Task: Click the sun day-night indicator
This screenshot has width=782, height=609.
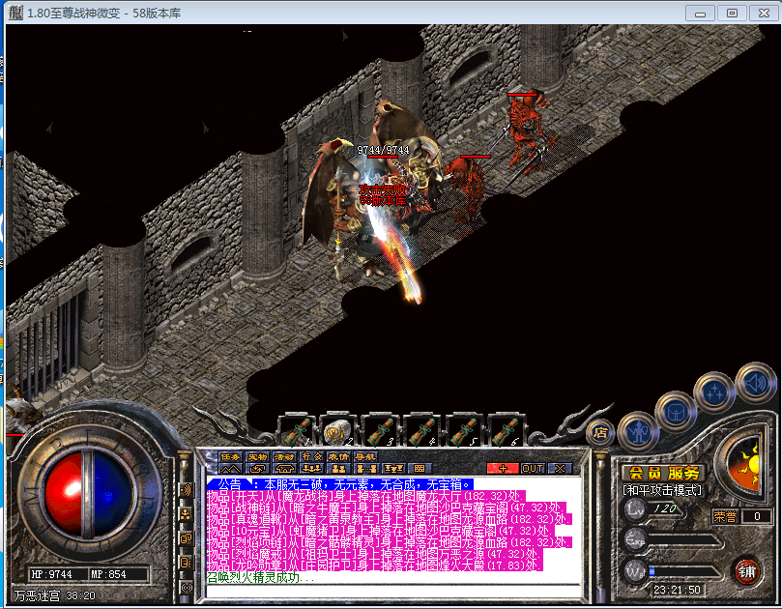Action: point(745,465)
